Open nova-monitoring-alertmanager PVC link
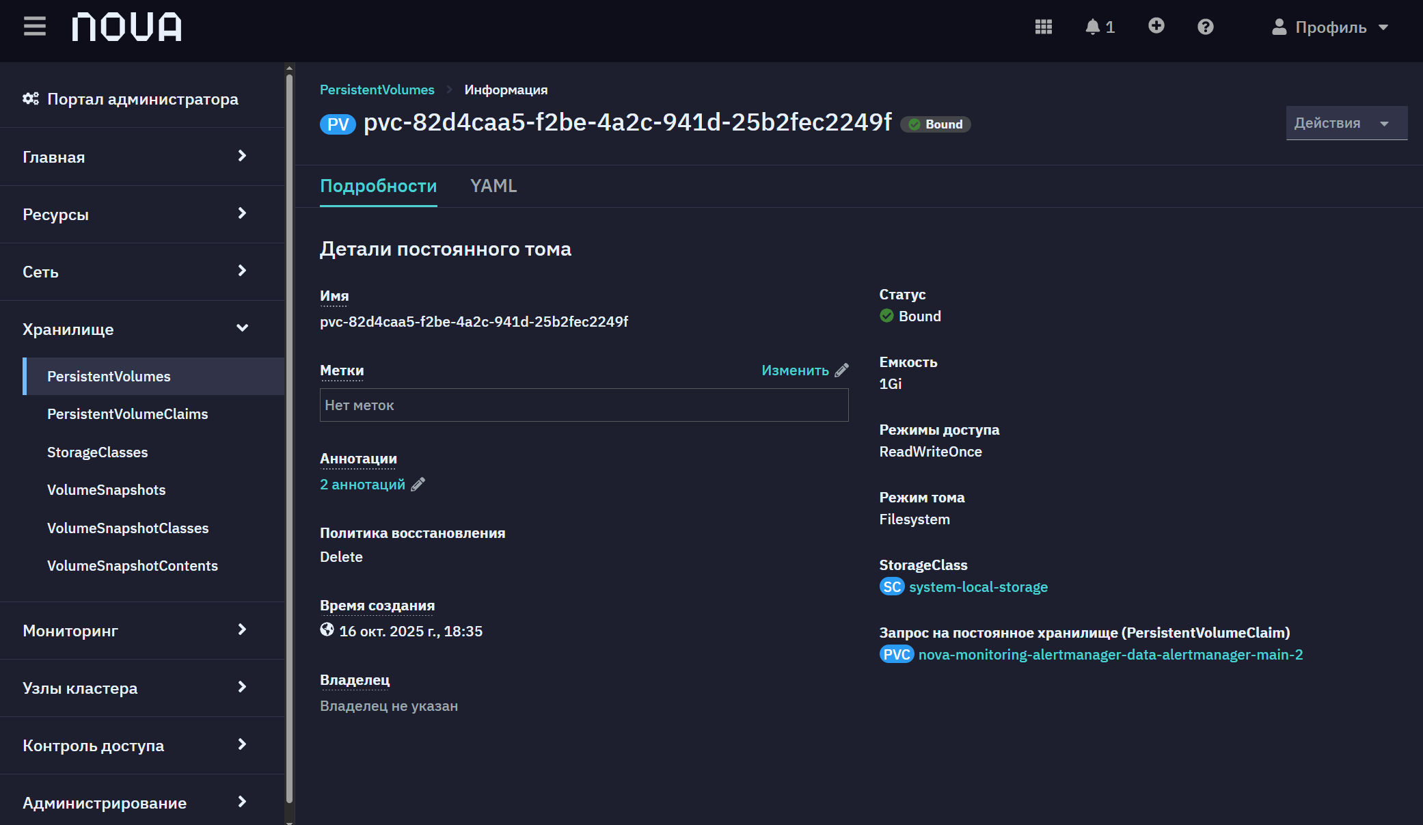1423x825 pixels. (1111, 654)
